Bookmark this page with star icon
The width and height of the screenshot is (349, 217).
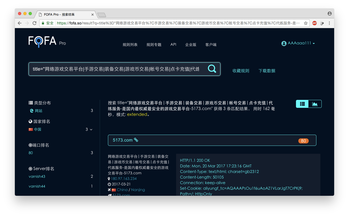306,23
